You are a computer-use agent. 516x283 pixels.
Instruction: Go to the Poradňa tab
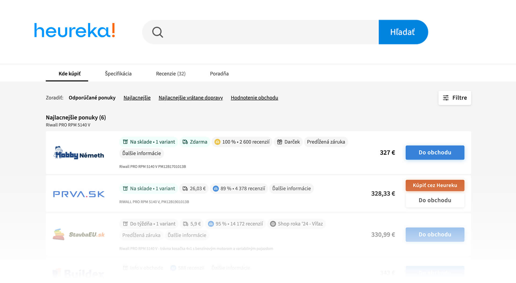(219, 74)
